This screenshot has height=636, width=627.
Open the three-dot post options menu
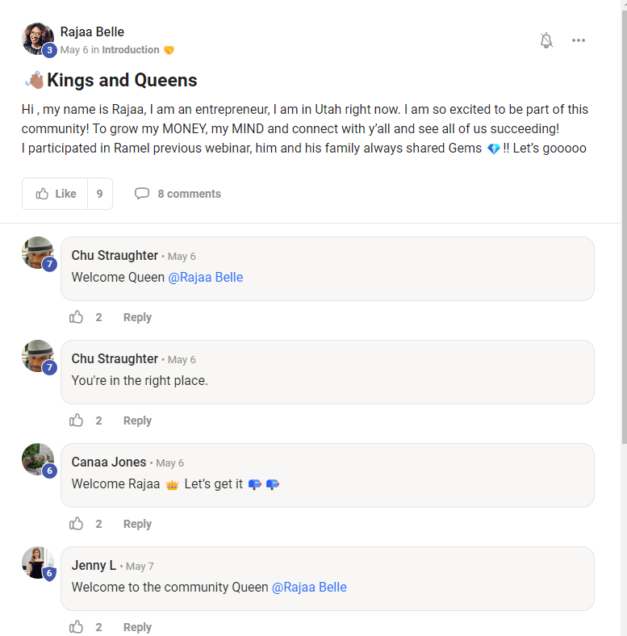coord(579,40)
